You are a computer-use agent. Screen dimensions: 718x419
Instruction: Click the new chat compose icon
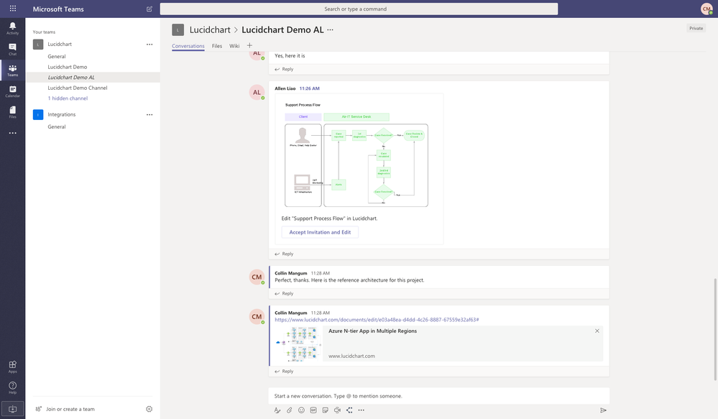pyautogui.click(x=149, y=9)
